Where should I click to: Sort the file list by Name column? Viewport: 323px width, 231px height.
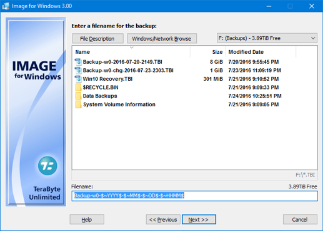(x=131, y=52)
